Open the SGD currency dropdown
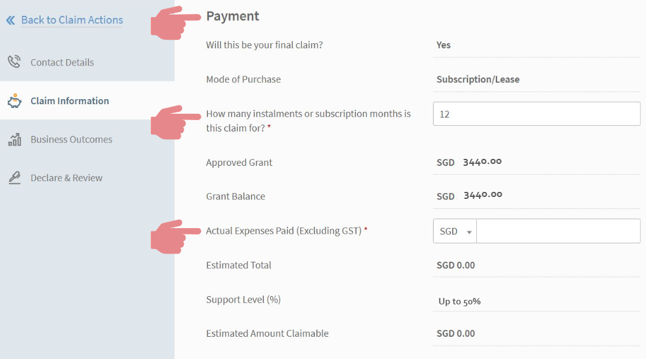The width and height of the screenshot is (646, 359). (x=455, y=231)
